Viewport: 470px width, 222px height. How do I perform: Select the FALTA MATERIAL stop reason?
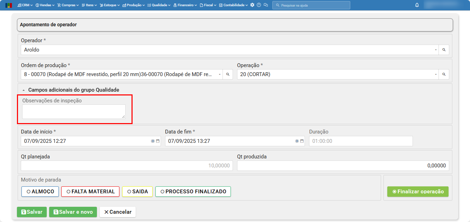90,192
